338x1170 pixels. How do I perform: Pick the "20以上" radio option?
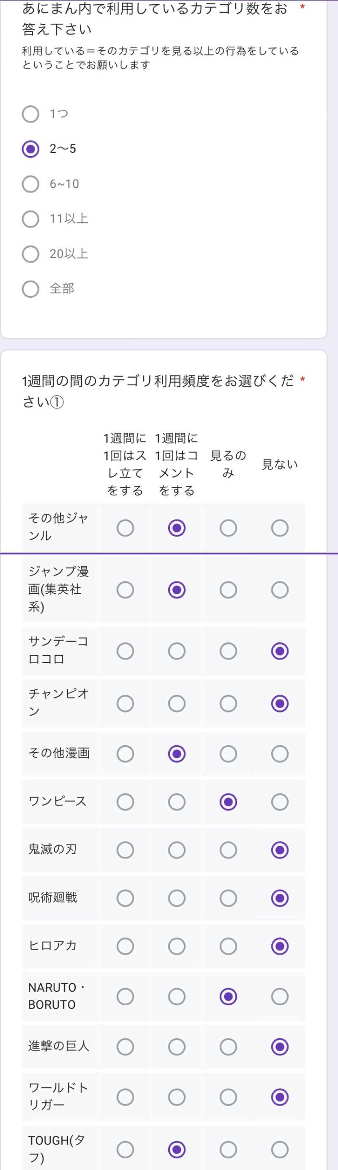(x=30, y=254)
